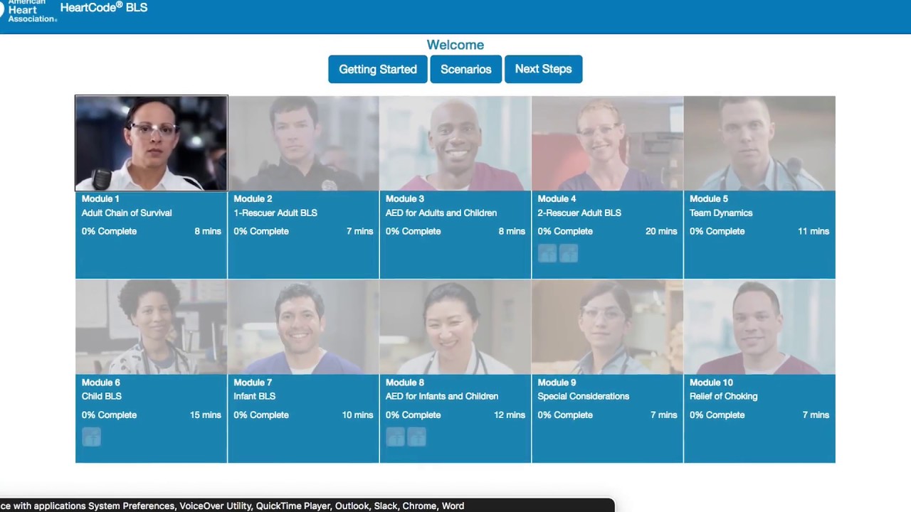Open the Getting Started section
The height and width of the screenshot is (512, 911).
click(378, 69)
